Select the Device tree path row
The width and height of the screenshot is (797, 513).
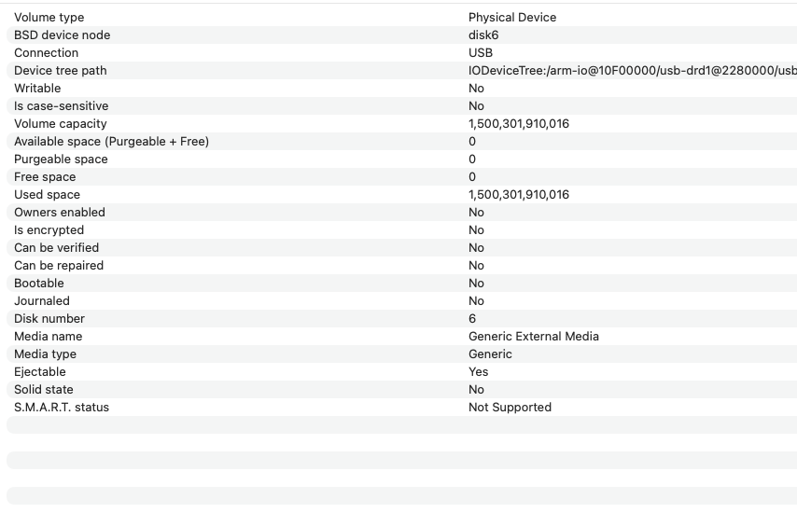click(61, 71)
